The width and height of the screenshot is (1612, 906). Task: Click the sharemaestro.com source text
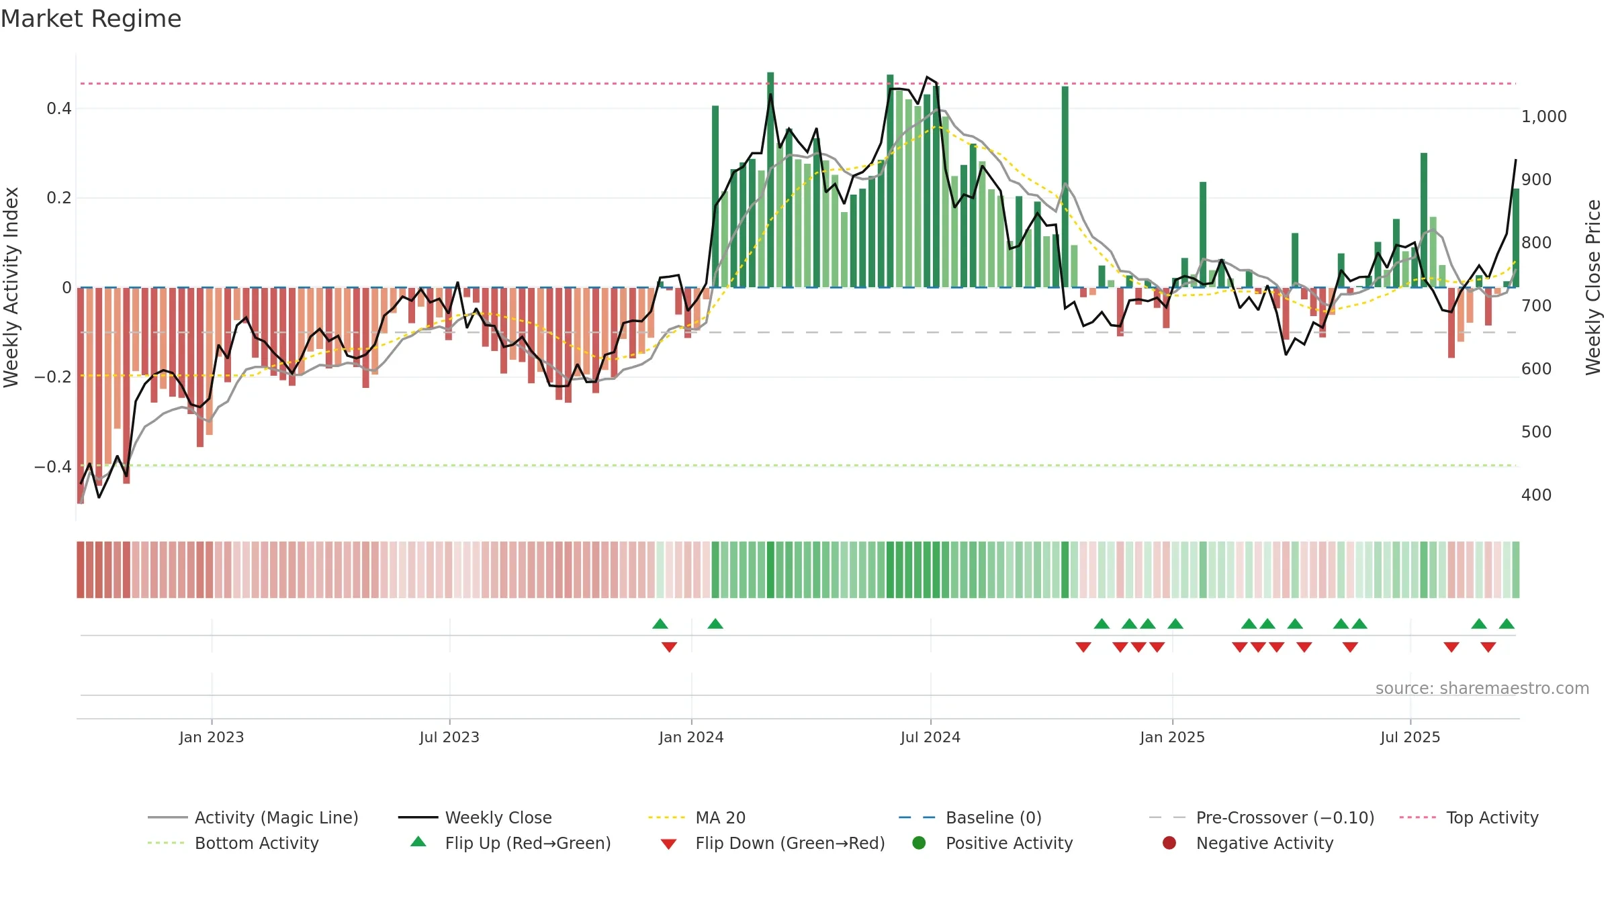1482,688
